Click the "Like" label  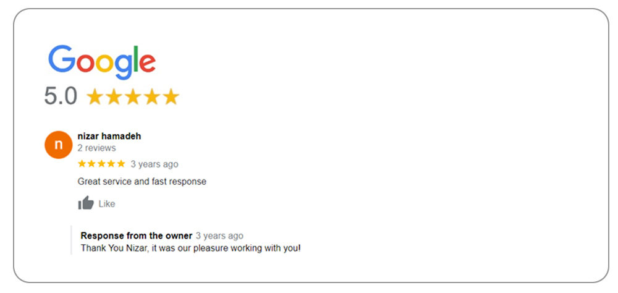point(107,204)
